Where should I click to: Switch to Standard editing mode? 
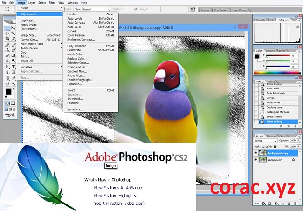7,103
